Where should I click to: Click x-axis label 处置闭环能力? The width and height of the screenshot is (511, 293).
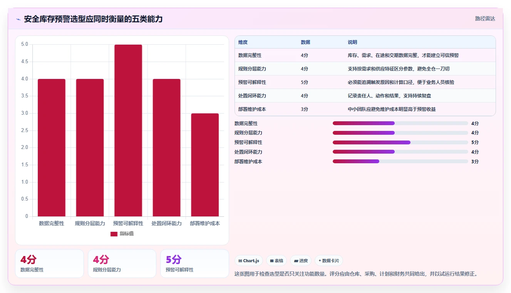(x=166, y=223)
